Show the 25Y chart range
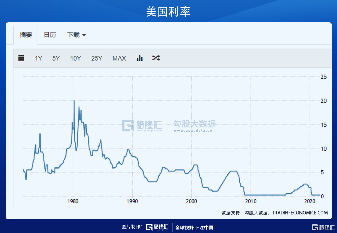 [96, 58]
